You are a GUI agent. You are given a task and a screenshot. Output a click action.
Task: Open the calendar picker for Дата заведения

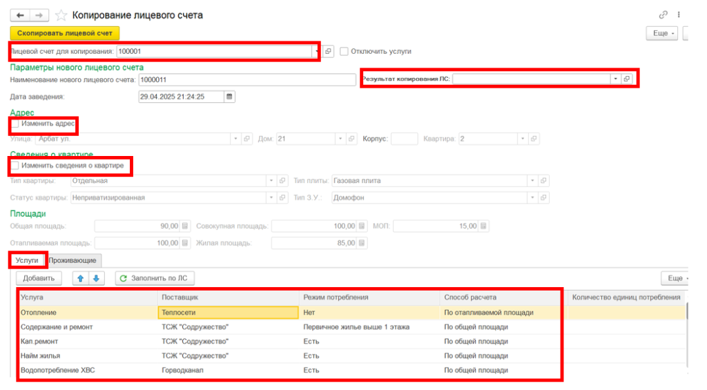pyautogui.click(x=230, y=97)
